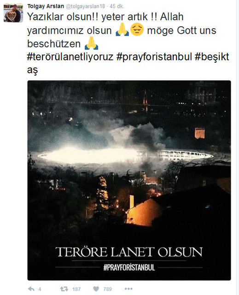Click the retweet icon
The image size is (239, 295).
click(64, 289)
